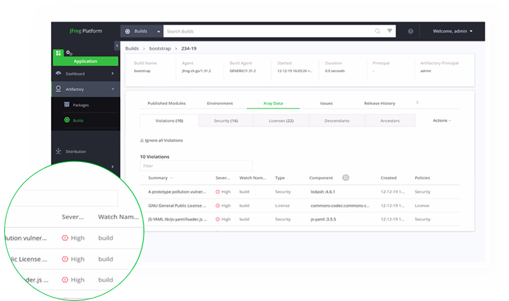Switch to the Administration gear icon
This screenshot has width=509, height=301.
70,52
